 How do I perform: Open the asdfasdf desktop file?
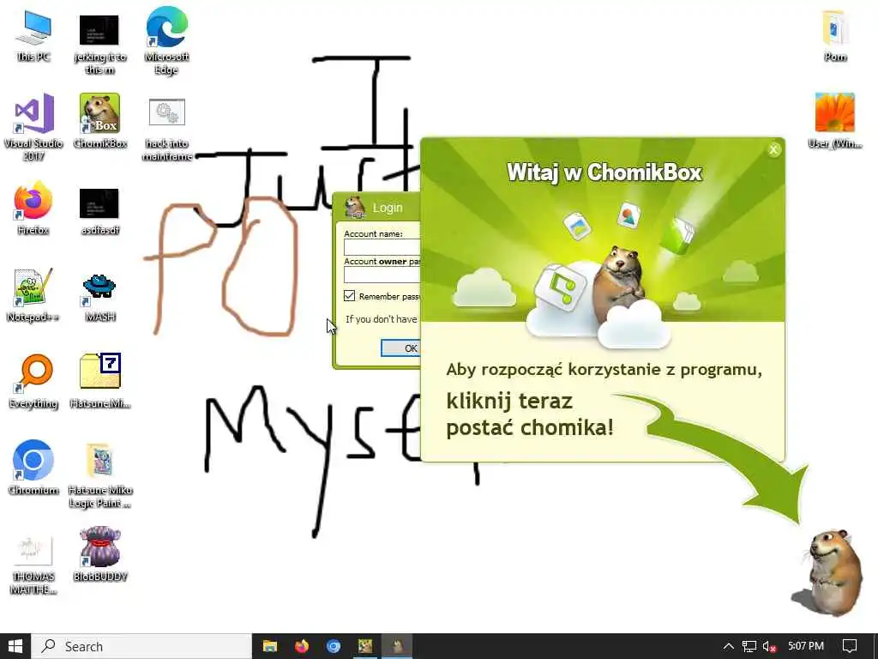click(99, 211)
